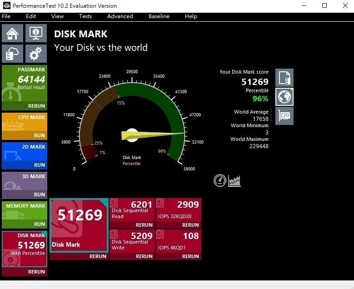
Task: Rerun the IOPS 32KQD20 test
Action: 190,225
